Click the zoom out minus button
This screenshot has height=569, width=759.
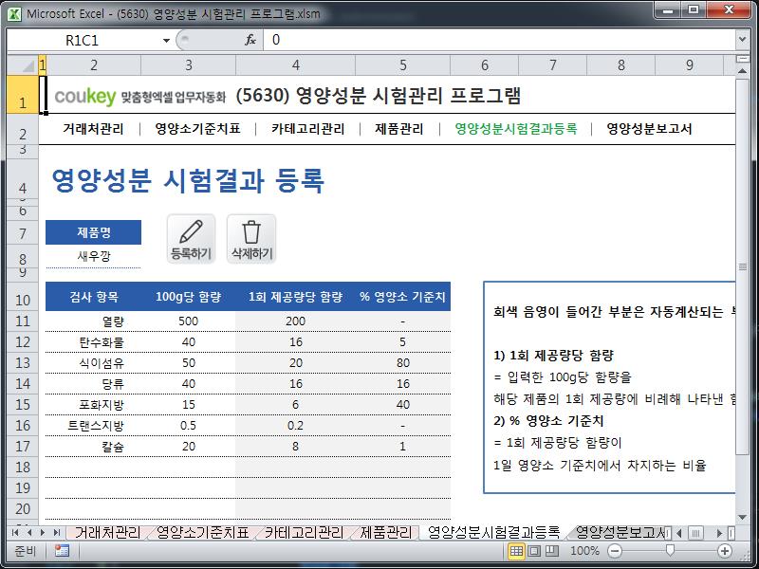tap(614, 551)
